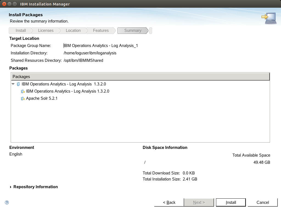Click the parent package icon for Log Analysis
The image size is (281, 211).
(x=18, y=84)
